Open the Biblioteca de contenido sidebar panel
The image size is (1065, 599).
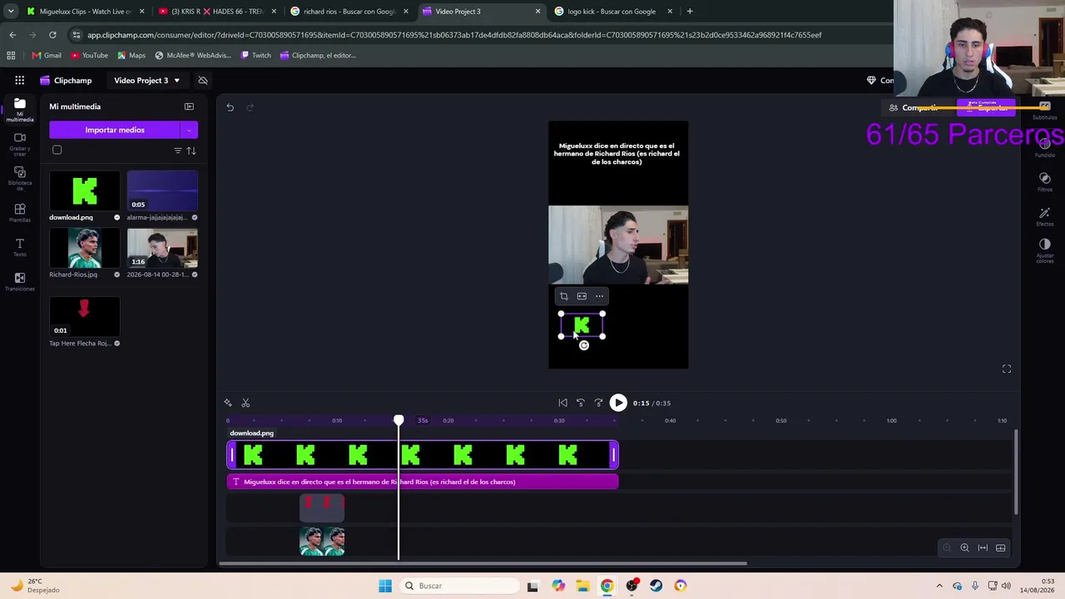20,177
